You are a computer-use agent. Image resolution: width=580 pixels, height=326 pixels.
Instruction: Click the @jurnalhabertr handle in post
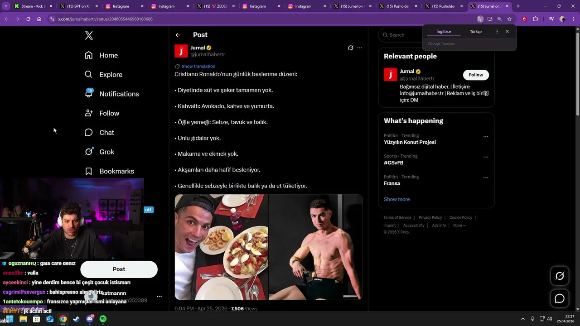[208, 54]
